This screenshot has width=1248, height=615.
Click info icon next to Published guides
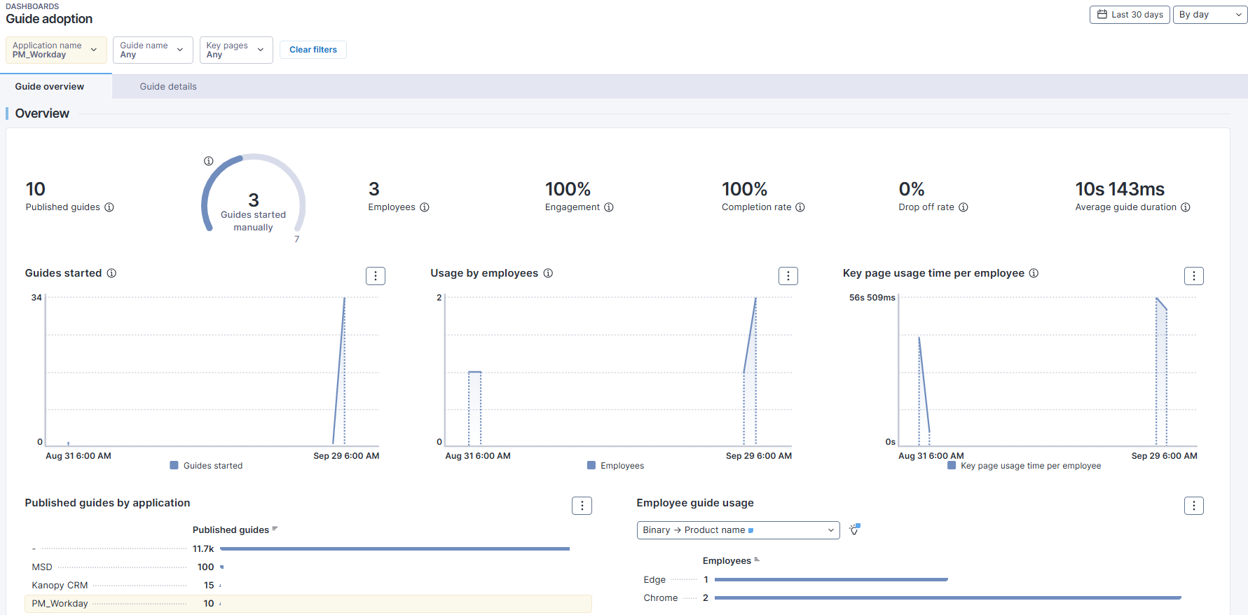(109, 207)
